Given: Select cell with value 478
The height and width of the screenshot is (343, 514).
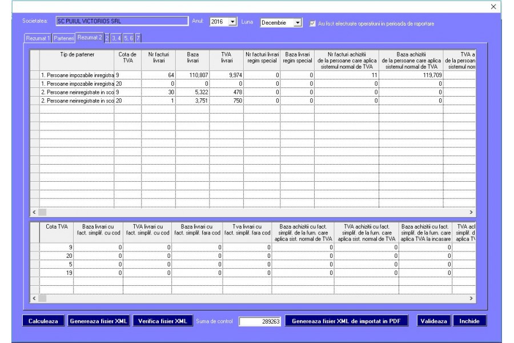Looking at the screenshot, I should (x=227, y=92).
